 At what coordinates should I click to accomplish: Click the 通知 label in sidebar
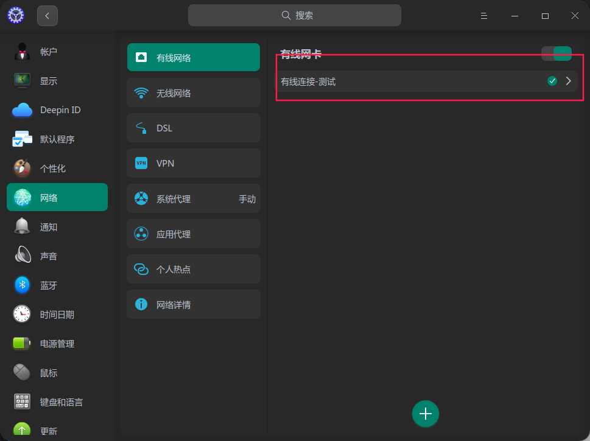point(49,227)
